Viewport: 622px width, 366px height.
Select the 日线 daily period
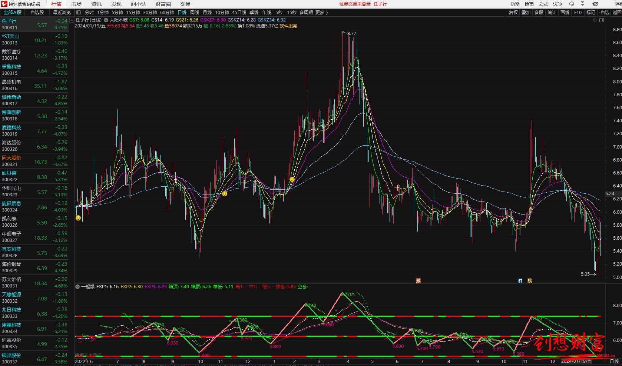(x=182, y=13)
